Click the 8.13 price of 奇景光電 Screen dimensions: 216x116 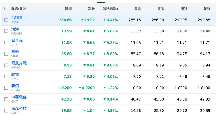tap(68, 65)
